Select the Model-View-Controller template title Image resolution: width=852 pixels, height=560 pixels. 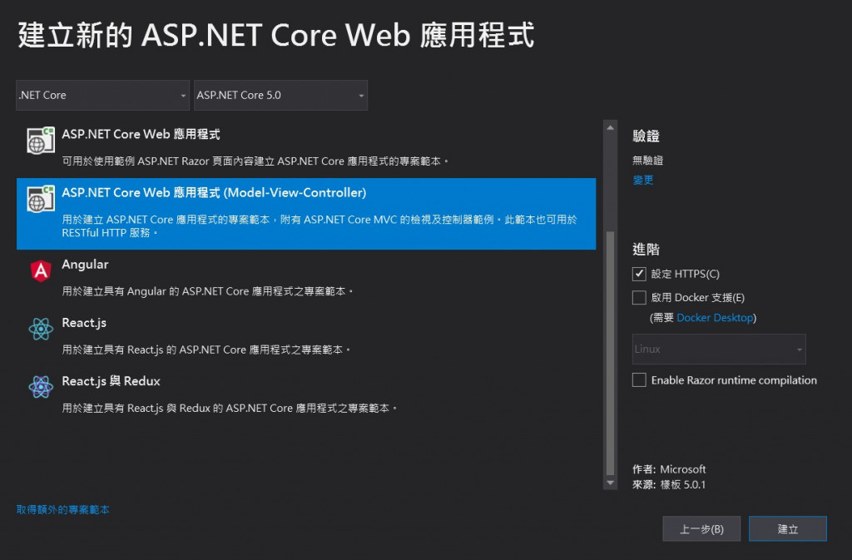(214, 193)
